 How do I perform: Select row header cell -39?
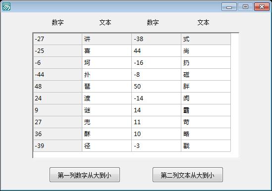coord(57,146)
